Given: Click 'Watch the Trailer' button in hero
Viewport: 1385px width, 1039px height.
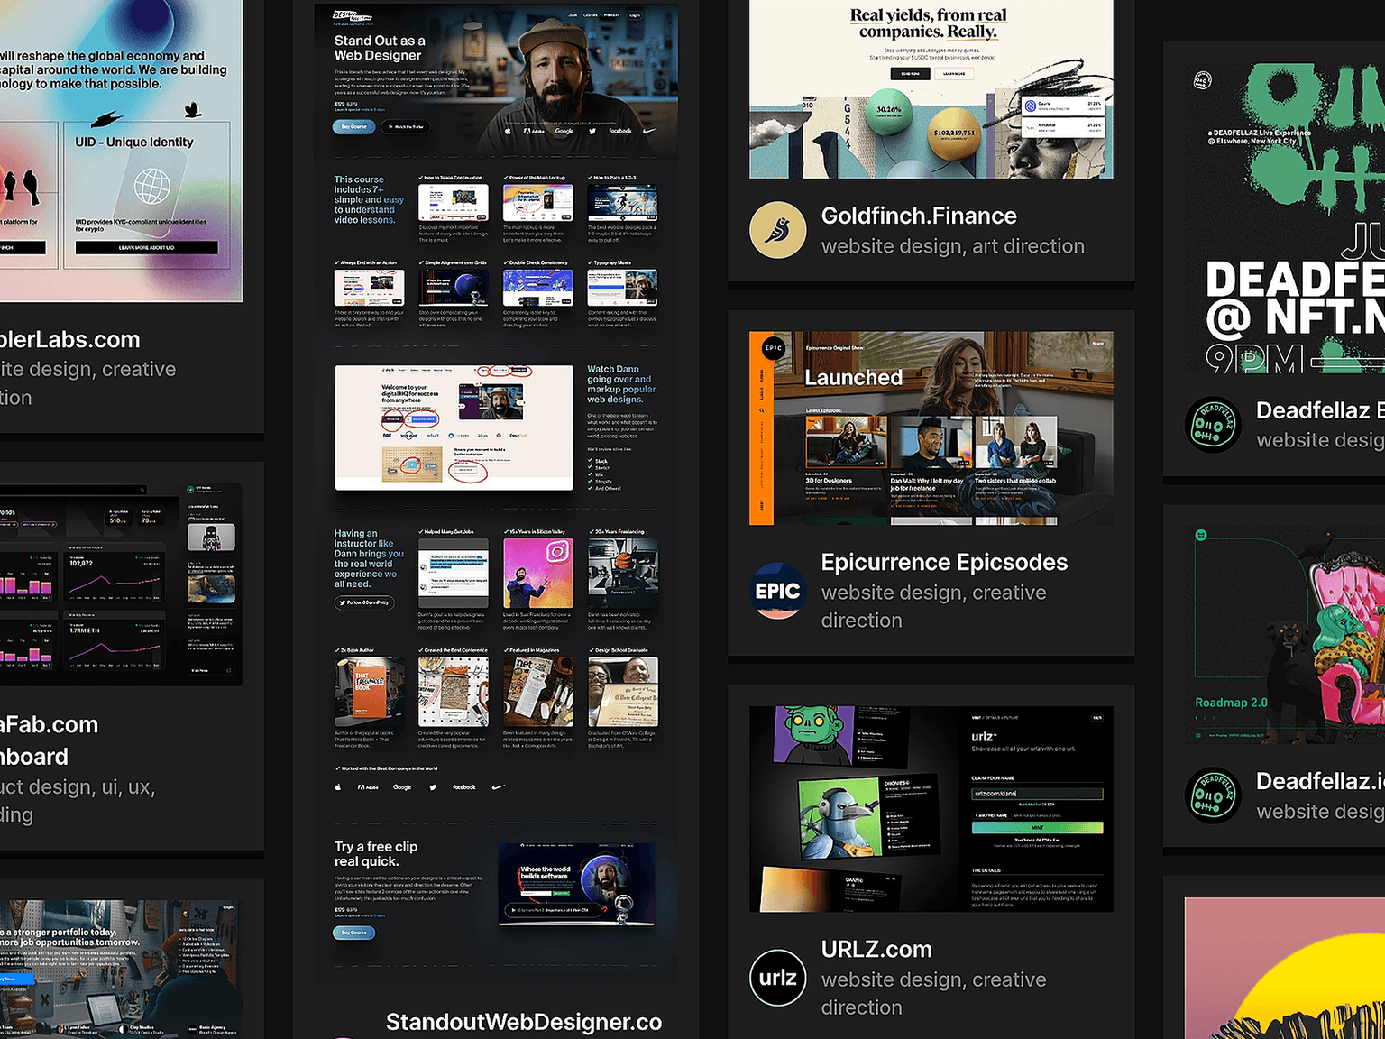Looking at the screenshot, I should 406,127.
